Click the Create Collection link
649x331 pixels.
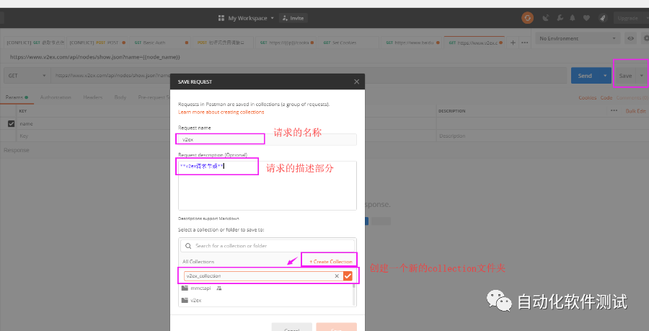click(x=331, y=262)
